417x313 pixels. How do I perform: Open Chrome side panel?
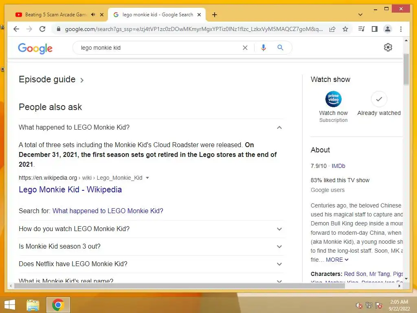point(375,29)
